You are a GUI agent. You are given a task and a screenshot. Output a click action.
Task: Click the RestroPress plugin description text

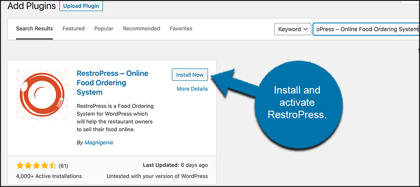115,117
